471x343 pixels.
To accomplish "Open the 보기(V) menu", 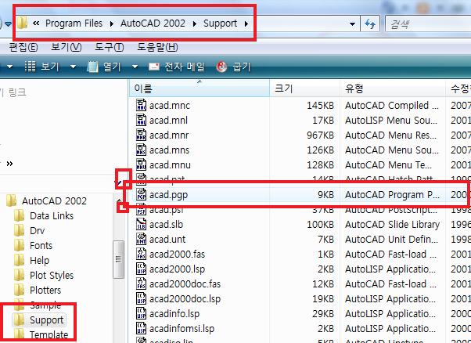I will click(x=66, y=47).
